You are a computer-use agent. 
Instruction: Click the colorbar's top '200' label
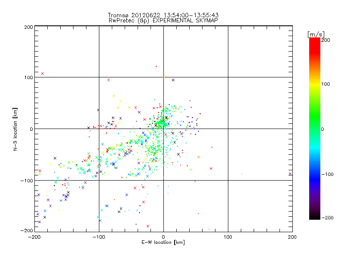coord(326,40)
